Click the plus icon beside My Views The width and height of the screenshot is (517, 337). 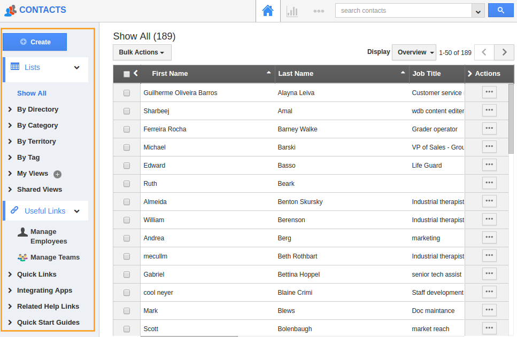(x=57, y=174)
